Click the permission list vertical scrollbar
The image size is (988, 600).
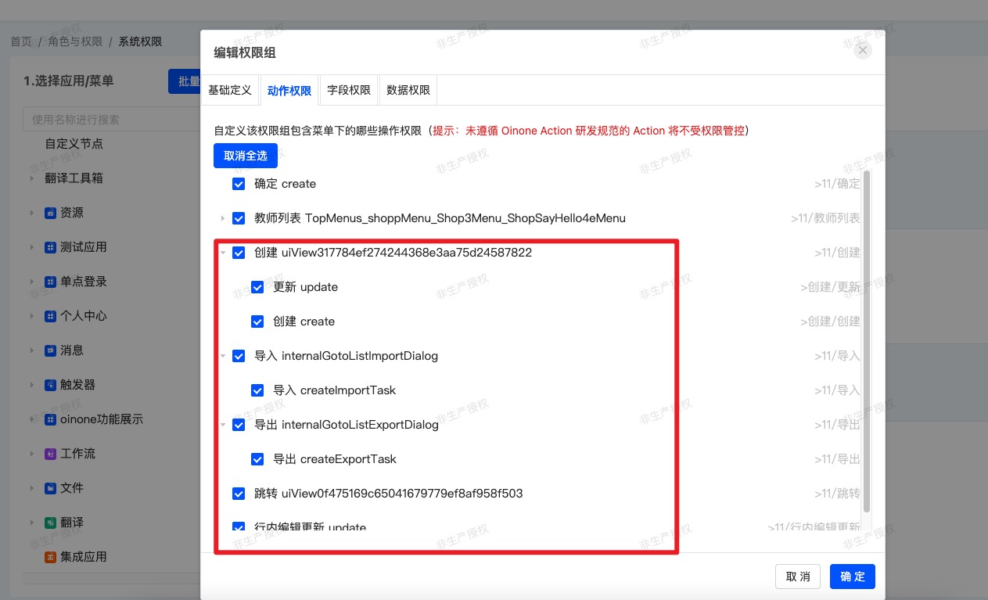coord(866,340)
